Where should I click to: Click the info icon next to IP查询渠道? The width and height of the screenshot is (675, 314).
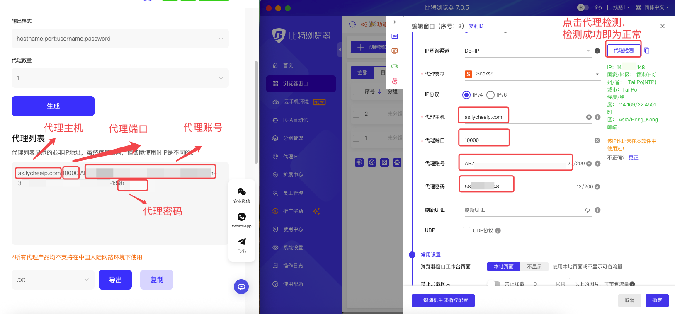[x=597, y=51]
